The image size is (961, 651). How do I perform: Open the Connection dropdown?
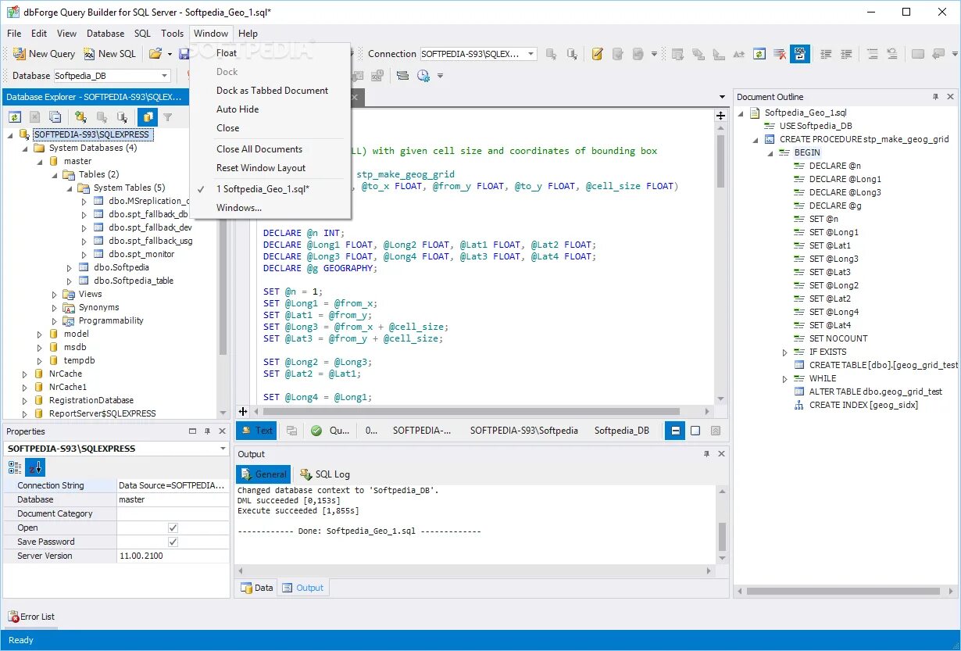(531, 54)
